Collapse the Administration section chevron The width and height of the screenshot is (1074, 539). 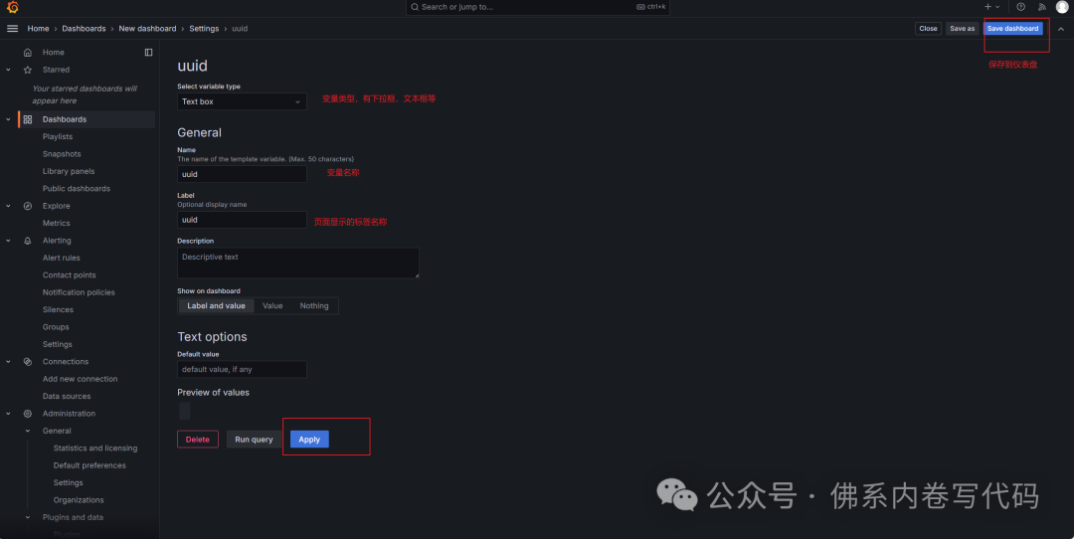(x=8, y=414)
